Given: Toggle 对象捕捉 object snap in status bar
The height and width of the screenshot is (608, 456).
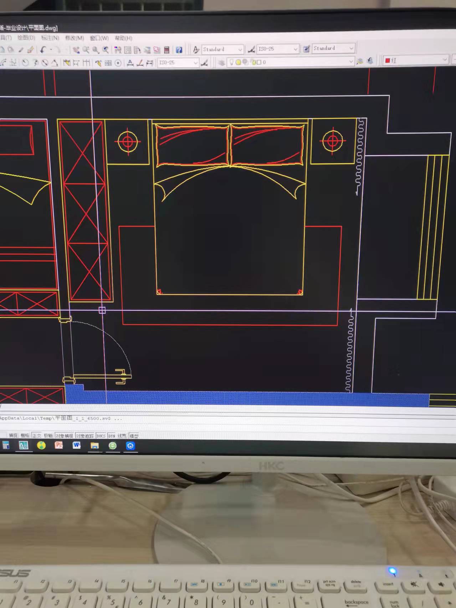Looking at the screenshot, I should click(64, 436).
